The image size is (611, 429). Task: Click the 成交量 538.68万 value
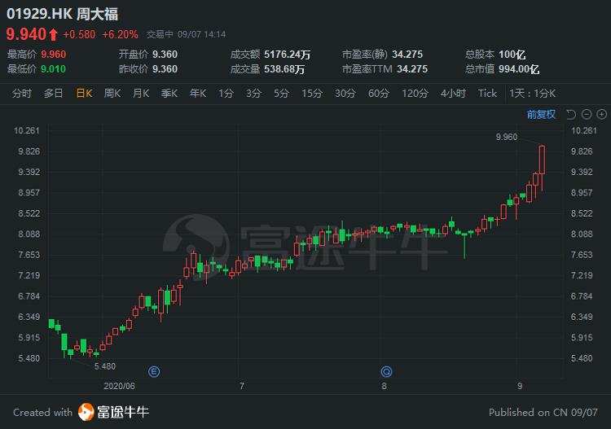pyautogui.click(x=284, y=69)
